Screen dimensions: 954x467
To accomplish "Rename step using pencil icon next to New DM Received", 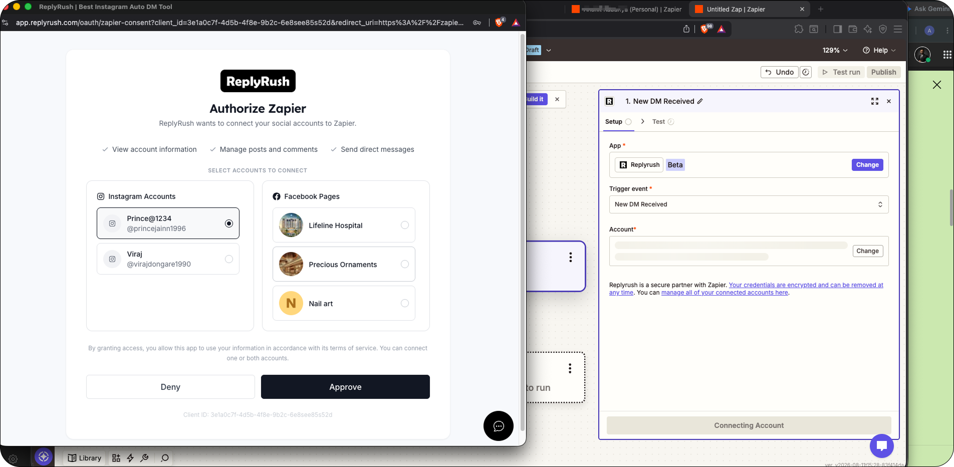I will point(700,101).
